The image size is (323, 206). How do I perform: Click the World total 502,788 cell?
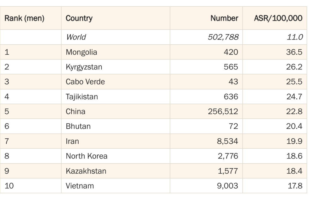click(x=223, y=37)
